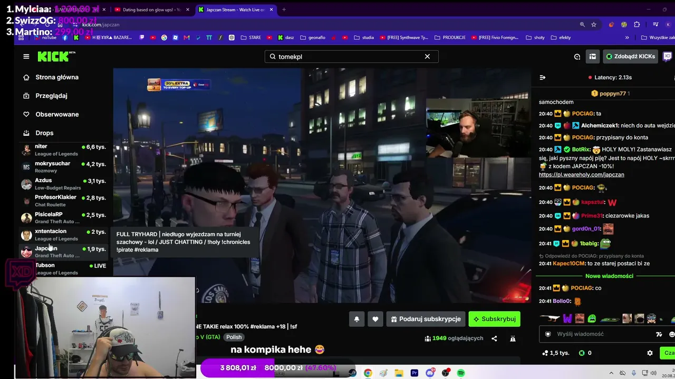
Task: Open Tubson LIVE channel in sidebar
Action: point(64,268)
